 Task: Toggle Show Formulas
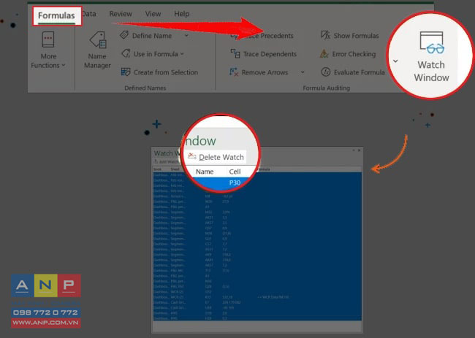coord(349,36)
